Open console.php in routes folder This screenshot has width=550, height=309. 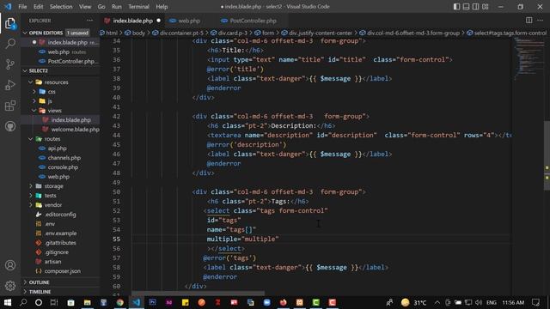[x=63, y=167]
